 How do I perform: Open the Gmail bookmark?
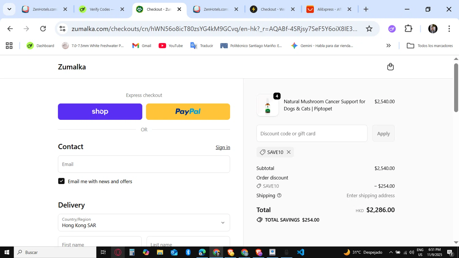142,46
